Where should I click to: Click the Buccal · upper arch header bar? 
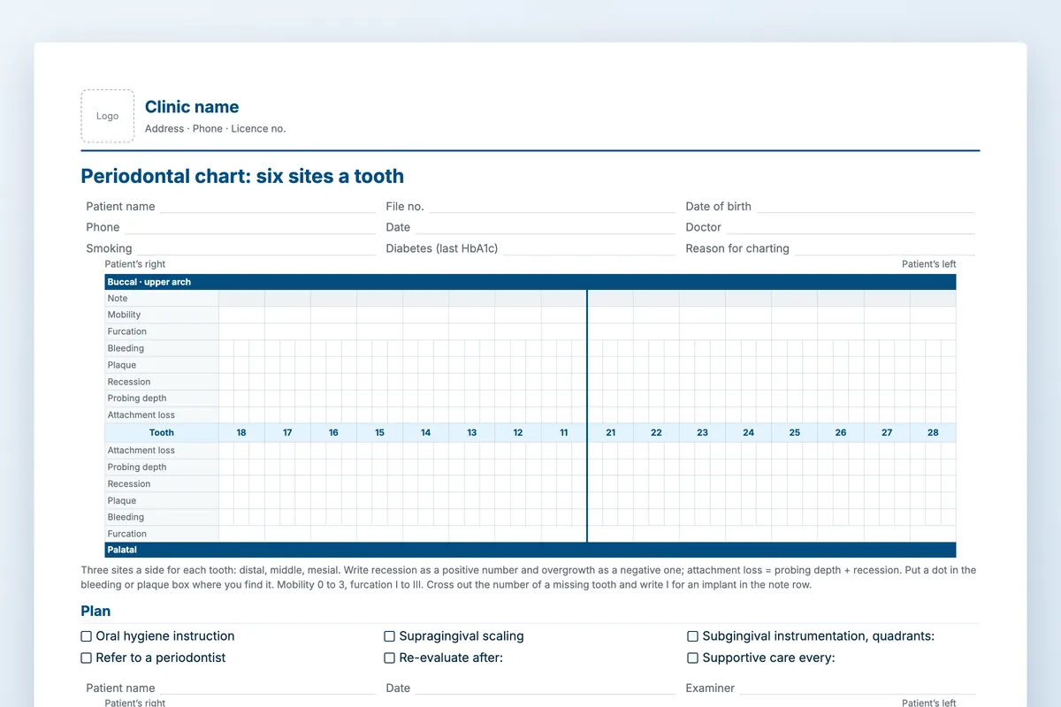pos(530,282)
